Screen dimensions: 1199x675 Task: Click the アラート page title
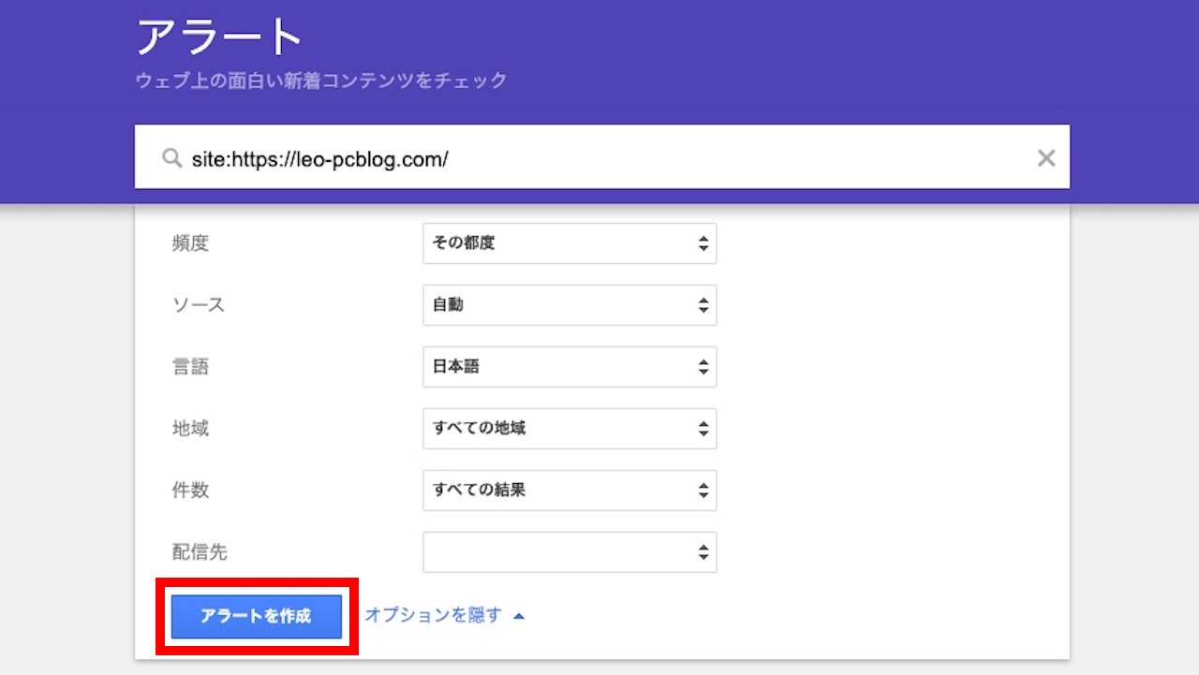[x=219, y=38]
